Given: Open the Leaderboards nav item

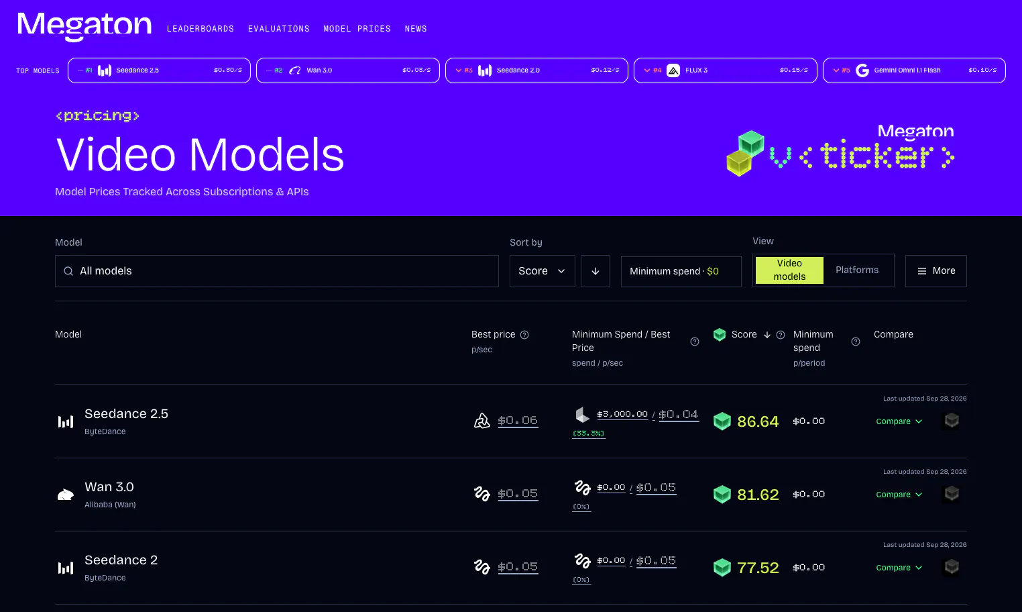Looking at the screenshot, I should 201,29.
